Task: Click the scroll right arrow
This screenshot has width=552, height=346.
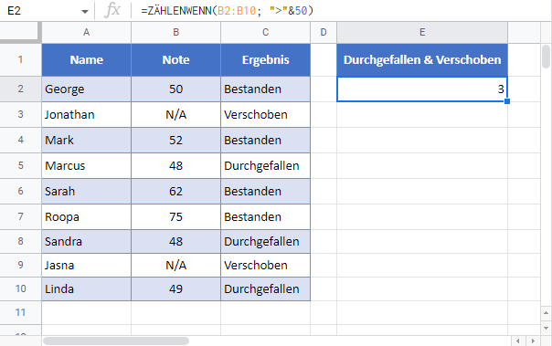Action: click(533, 341)
